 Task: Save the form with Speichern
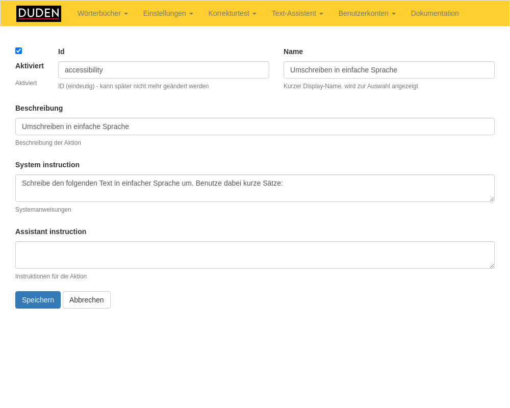pos(38,300)
